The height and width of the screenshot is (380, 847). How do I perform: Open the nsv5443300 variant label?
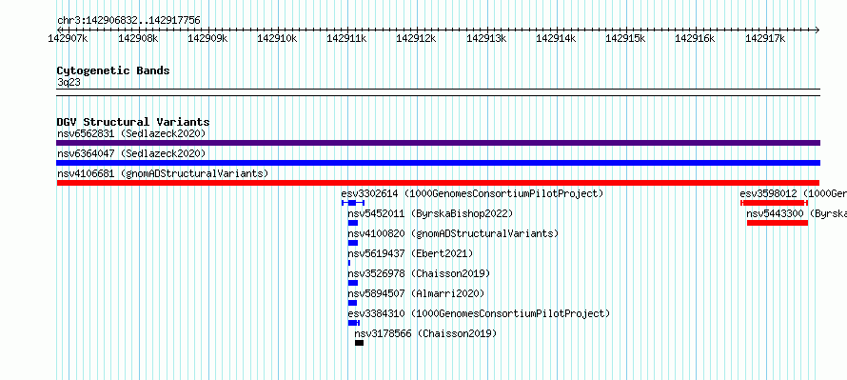tap(797, 213)
